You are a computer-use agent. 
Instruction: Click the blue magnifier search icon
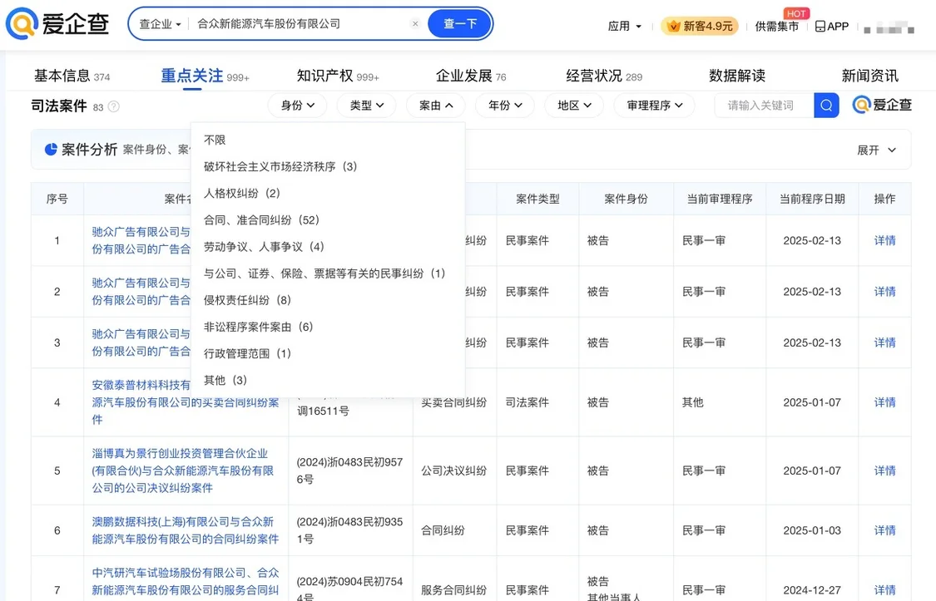[825, 105]
